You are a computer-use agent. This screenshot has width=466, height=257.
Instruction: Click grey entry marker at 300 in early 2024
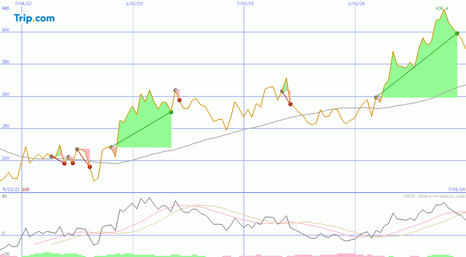click(x=376, y=97)
